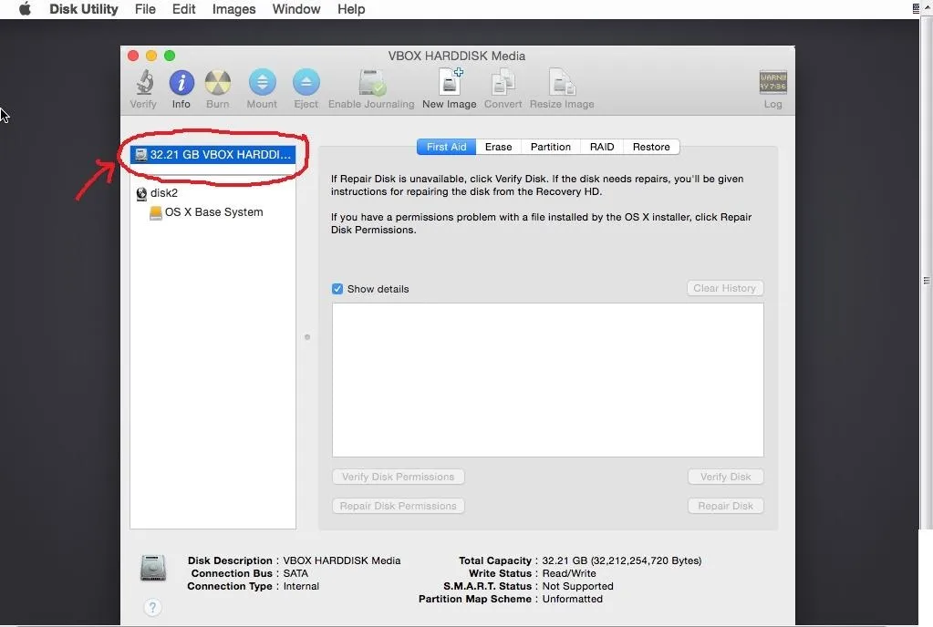Click the Clear History button

pyautogui.click(x=725, y=288)
